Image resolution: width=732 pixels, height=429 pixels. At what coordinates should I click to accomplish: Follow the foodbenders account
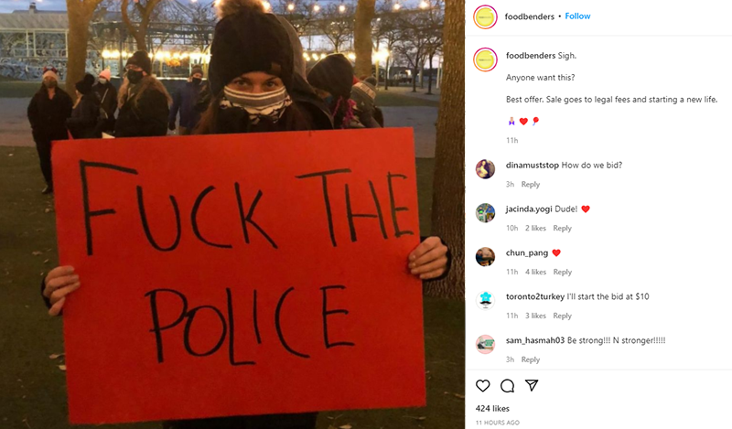pyautogui.click(x=577, y=16)
